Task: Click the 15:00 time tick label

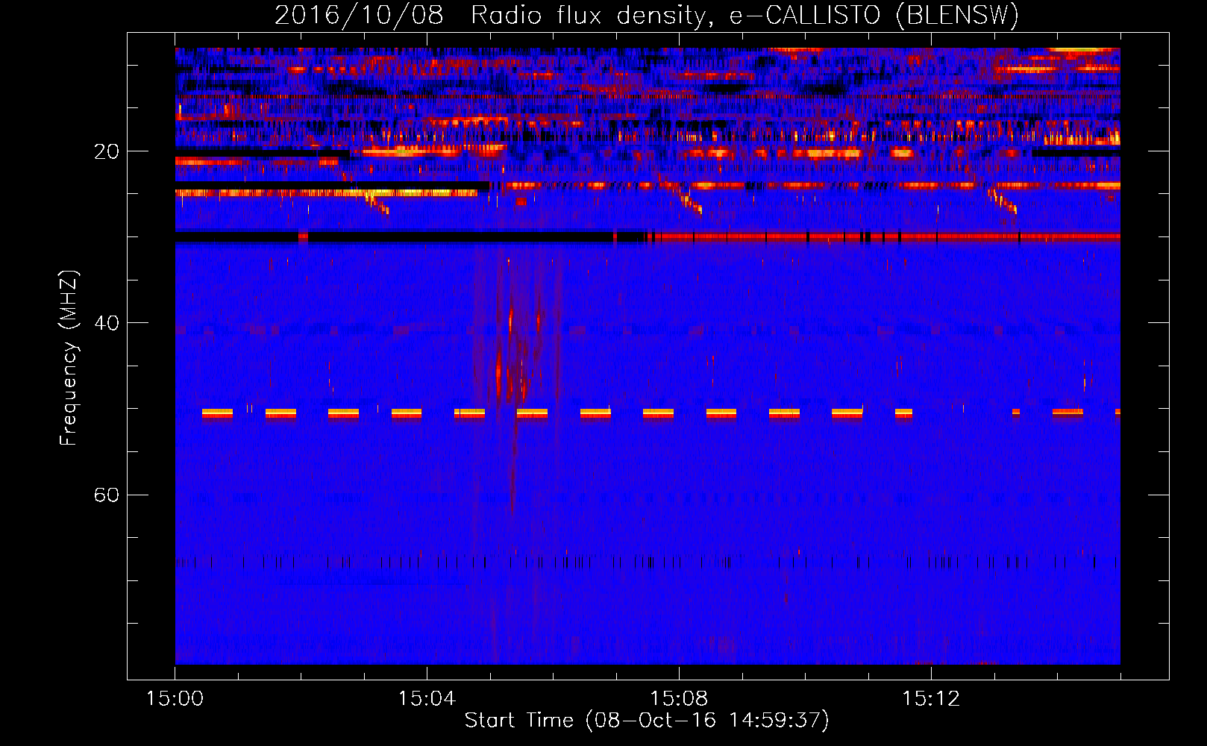Action: pyautogui.click(x=175, y=698)
